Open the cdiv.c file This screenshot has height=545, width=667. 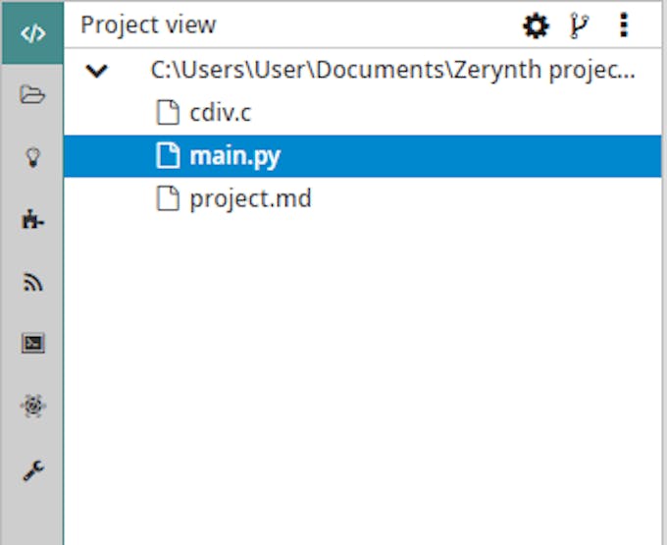221,113
